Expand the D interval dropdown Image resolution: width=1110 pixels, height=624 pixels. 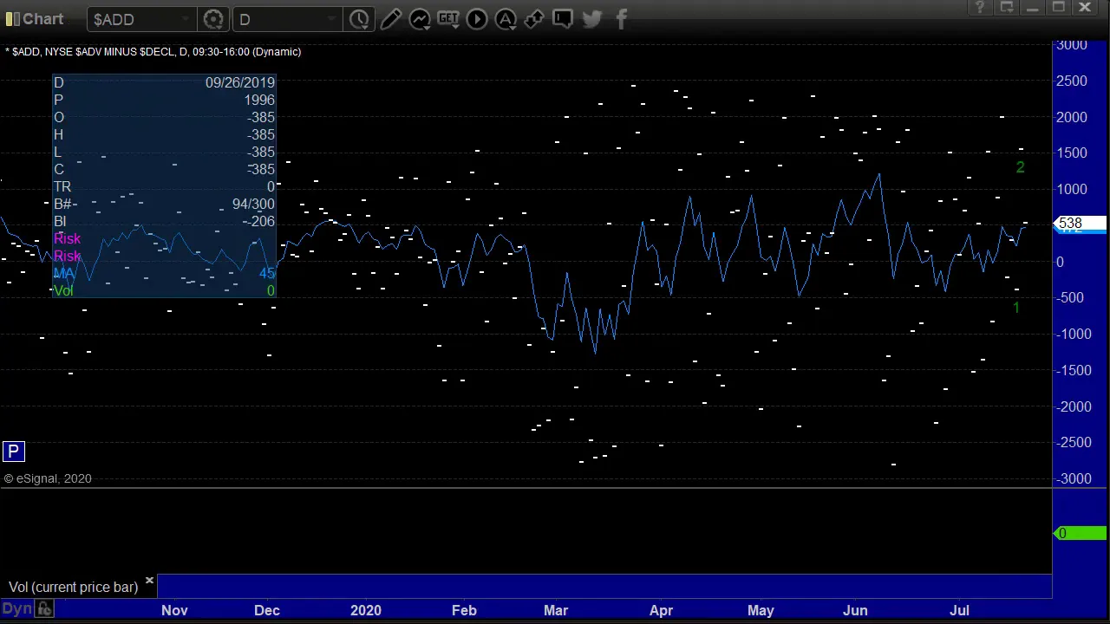tap(332, 19)
